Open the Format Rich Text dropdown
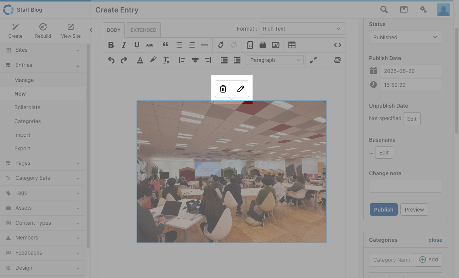Screen dimensions: 459x278 click(302, 29)
